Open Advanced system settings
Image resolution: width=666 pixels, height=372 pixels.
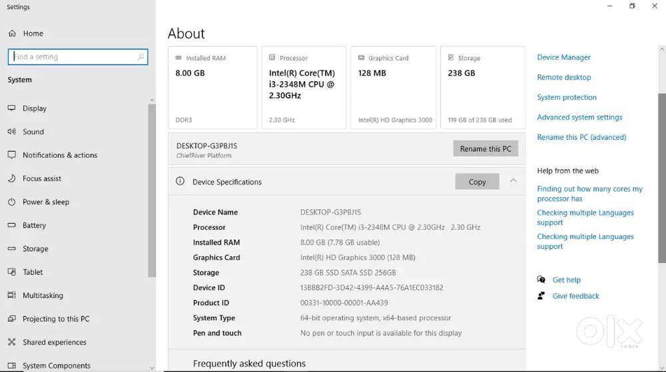coord(579,117)
